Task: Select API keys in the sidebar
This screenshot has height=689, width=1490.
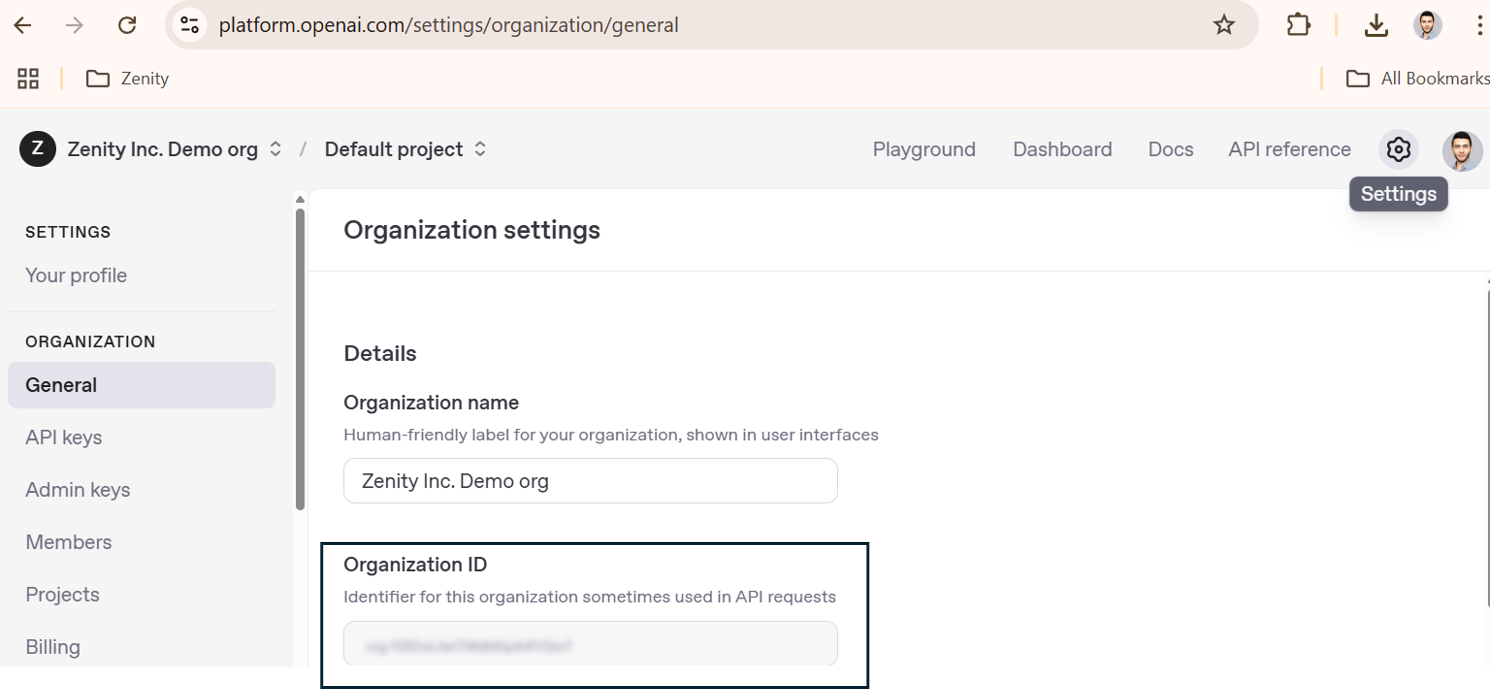Action: click(63, 437)
